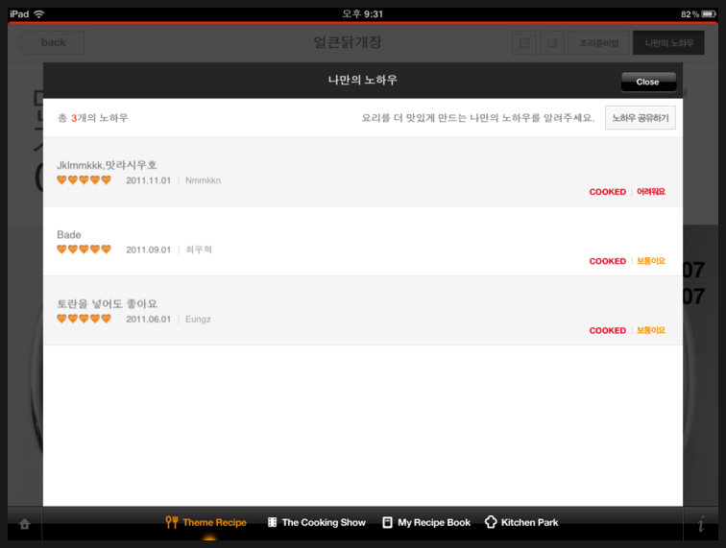Click the 얼큰닭개장 recipe title

[x=348, y=42]
